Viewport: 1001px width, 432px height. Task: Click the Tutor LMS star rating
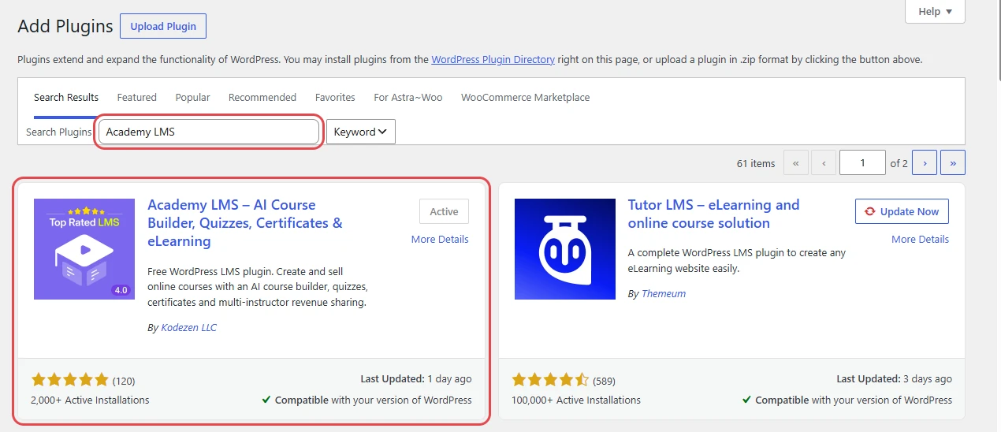[550, 380]
